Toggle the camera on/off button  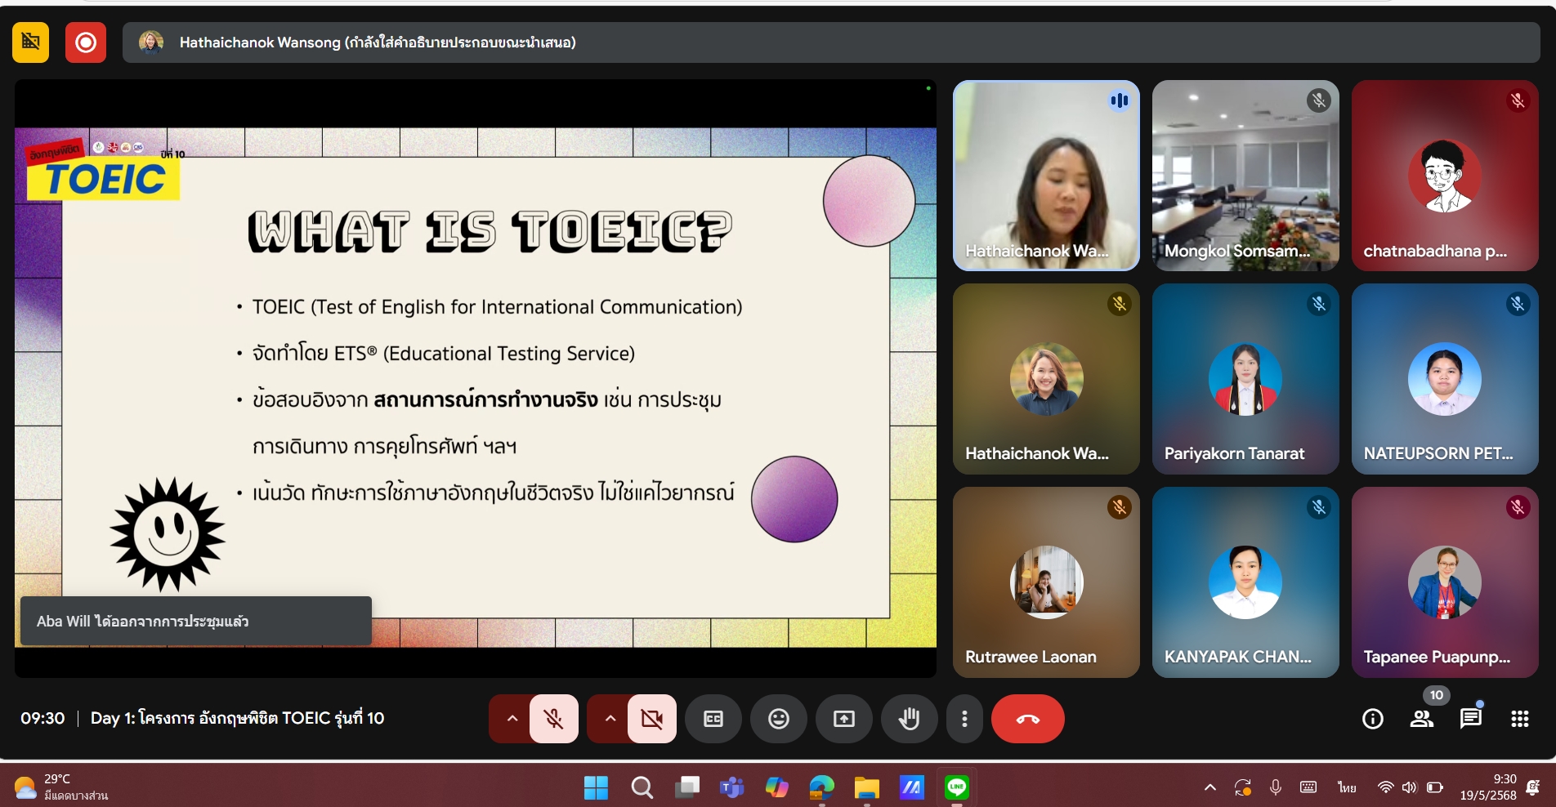tap(652, 719)
